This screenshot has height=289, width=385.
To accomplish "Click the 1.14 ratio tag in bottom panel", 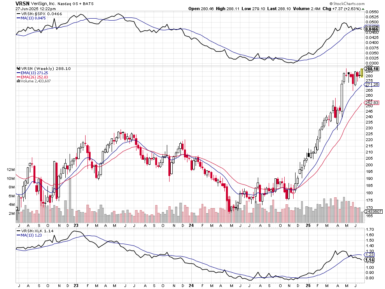I will 371,260.
